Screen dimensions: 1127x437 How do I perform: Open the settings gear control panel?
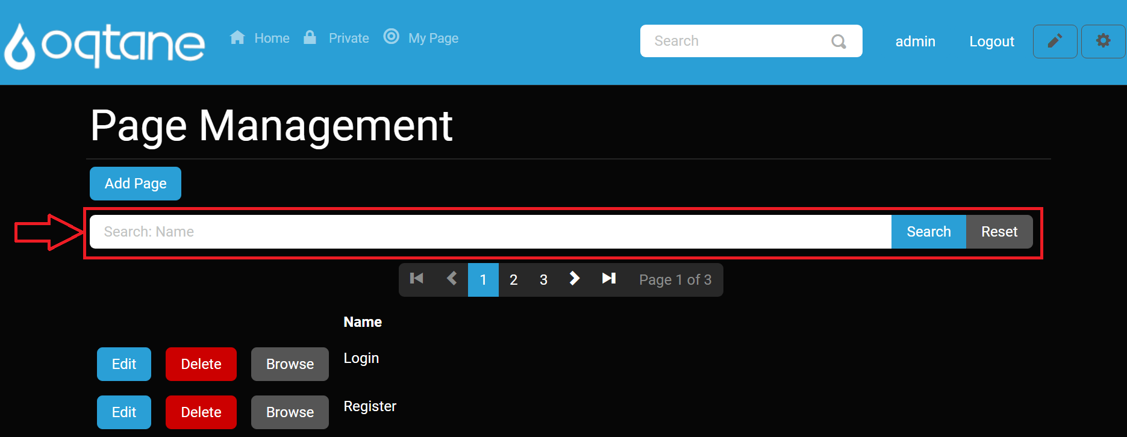point(1104,42)
